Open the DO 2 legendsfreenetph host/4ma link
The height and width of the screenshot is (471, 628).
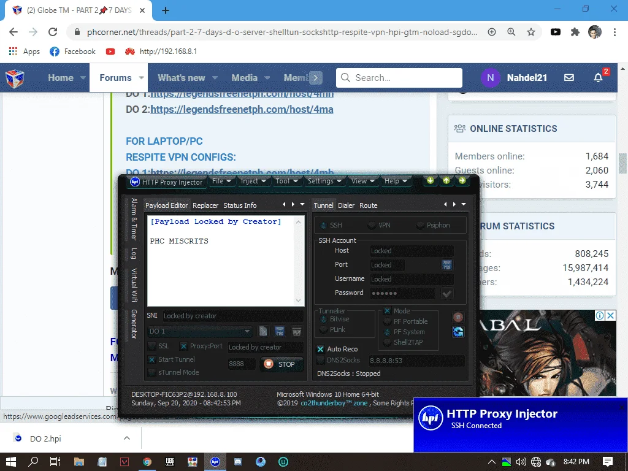[242, 109]
